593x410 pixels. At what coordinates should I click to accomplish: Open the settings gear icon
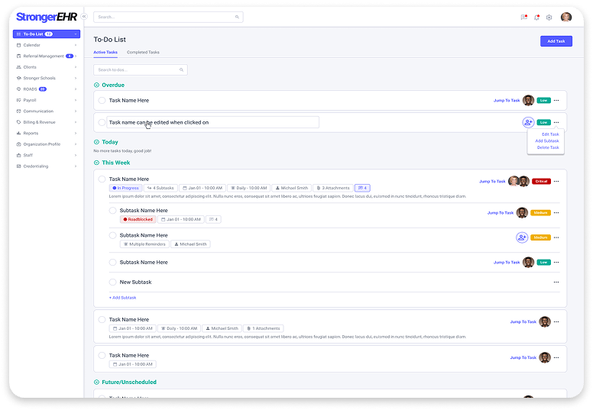coord(549,17)
